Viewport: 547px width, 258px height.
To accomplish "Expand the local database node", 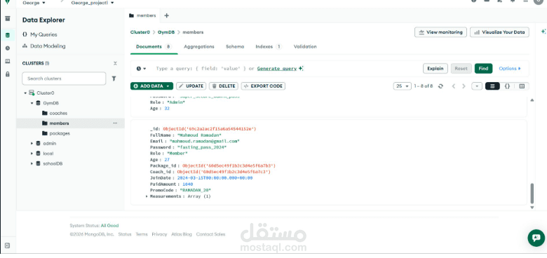I will pyautogui.click(x=32, y=154).
